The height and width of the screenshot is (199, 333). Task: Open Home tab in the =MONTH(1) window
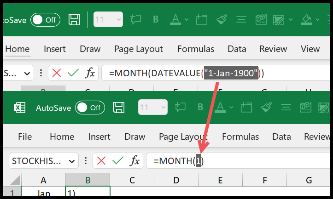(x=62, y=136)
